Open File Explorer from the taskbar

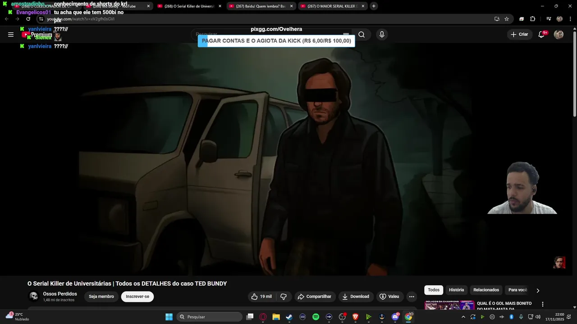point(276,317)
